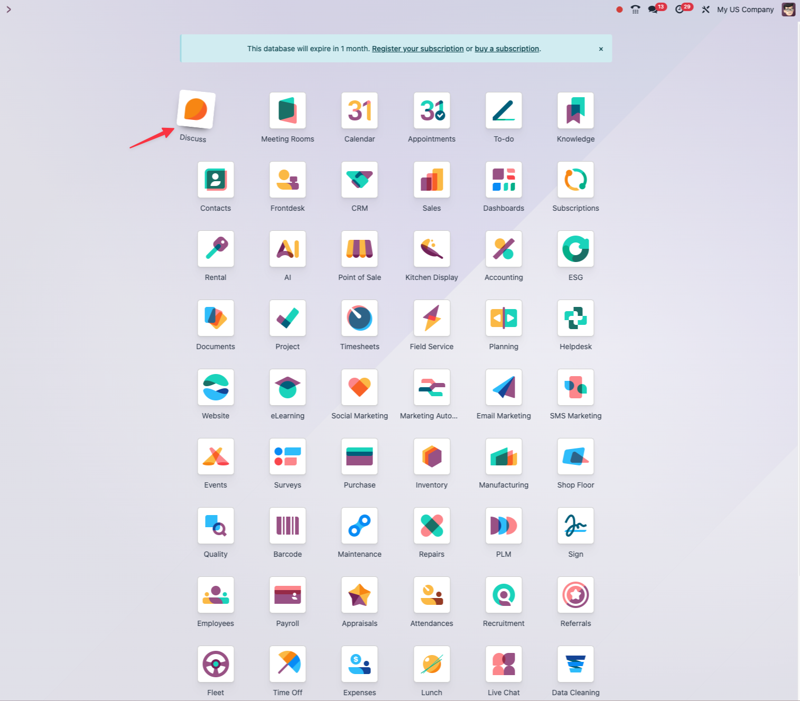Expand the sidebar chevron at top left
The width and height of the screenshot is (800, 701).
pos(8,9)
